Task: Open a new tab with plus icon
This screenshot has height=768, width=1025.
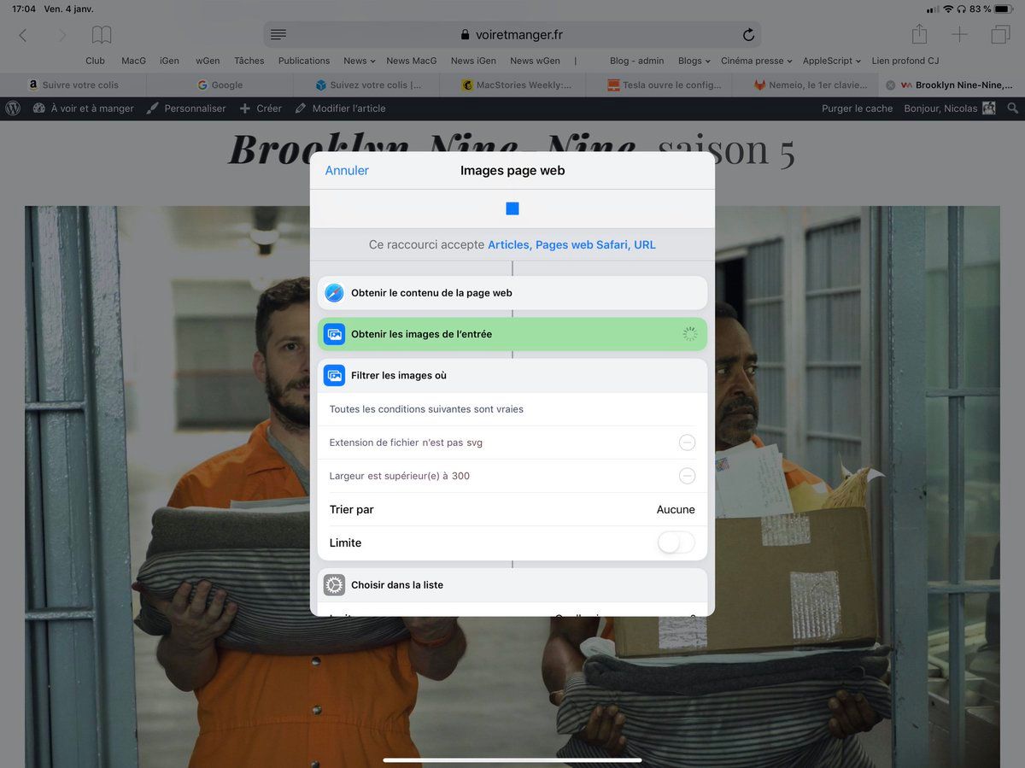Action: (960, 34)
